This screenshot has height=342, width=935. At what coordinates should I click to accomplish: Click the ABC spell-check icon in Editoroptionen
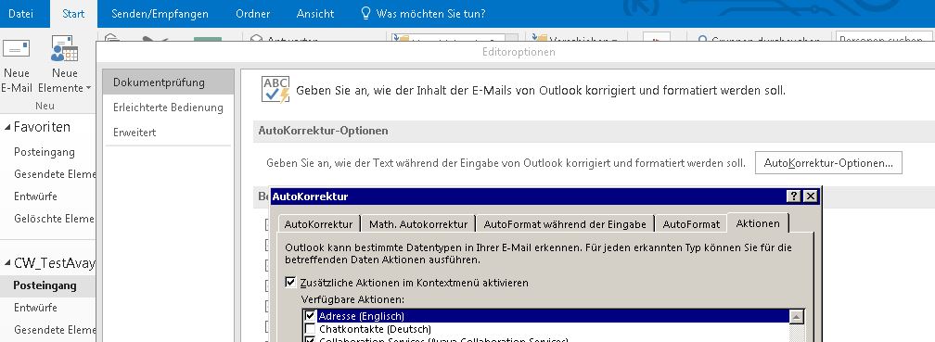pyautogui.click(x=275, y=89)
